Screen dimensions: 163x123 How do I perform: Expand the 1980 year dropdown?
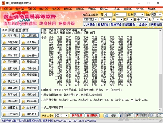pos(109,20)
